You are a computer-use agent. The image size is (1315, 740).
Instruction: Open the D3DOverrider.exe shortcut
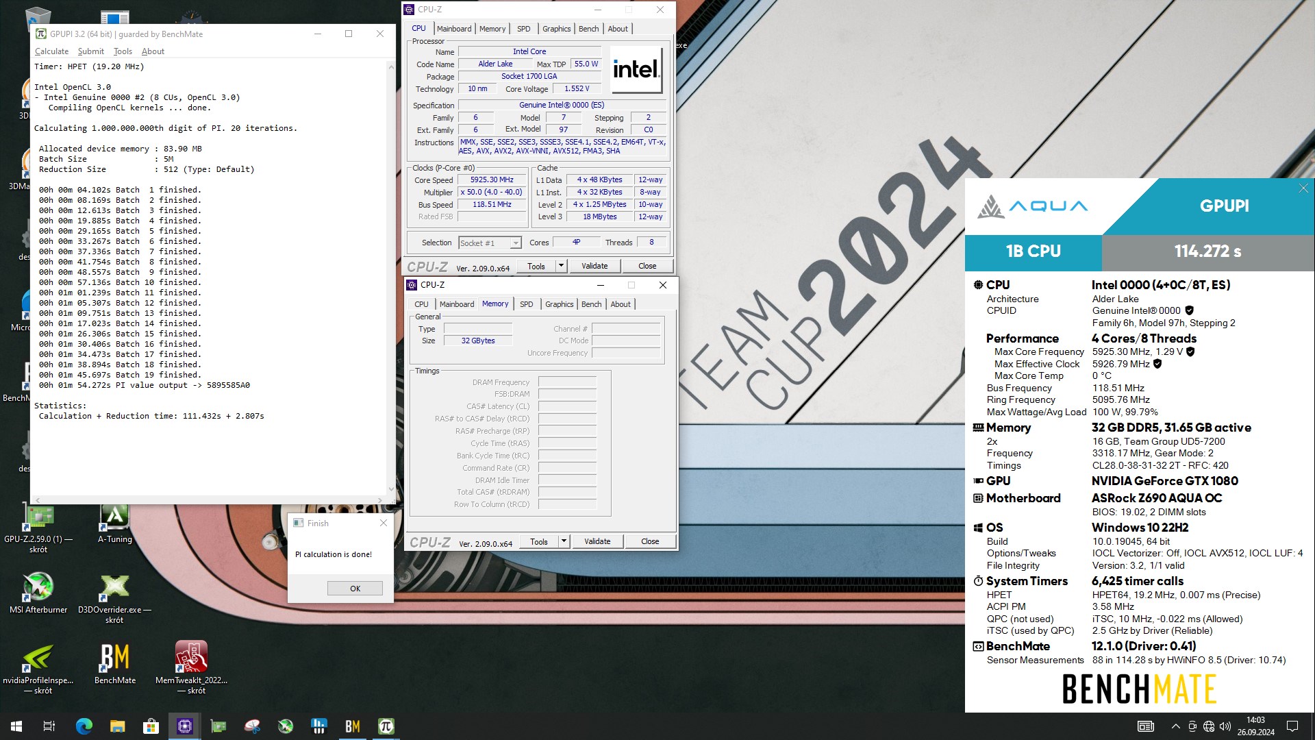[114, 598]
